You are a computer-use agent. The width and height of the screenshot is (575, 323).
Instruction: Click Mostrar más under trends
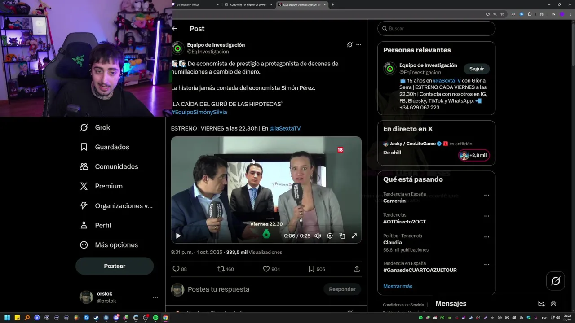(398, 286)
